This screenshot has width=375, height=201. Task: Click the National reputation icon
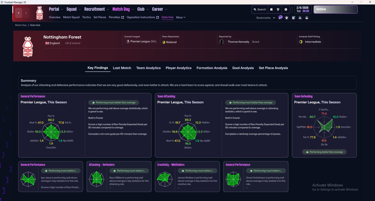tap(164, 42)
